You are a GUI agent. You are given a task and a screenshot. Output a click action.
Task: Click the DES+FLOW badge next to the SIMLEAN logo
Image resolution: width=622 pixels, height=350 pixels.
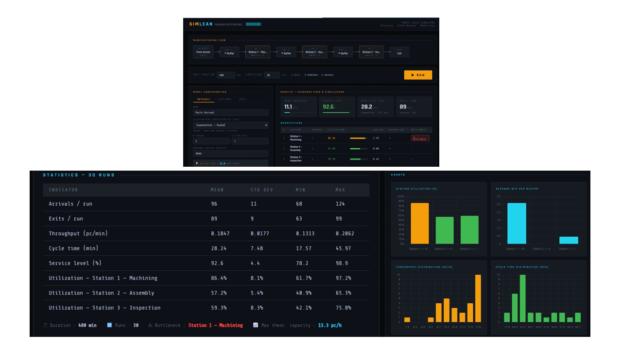click(x=253, y=25)
